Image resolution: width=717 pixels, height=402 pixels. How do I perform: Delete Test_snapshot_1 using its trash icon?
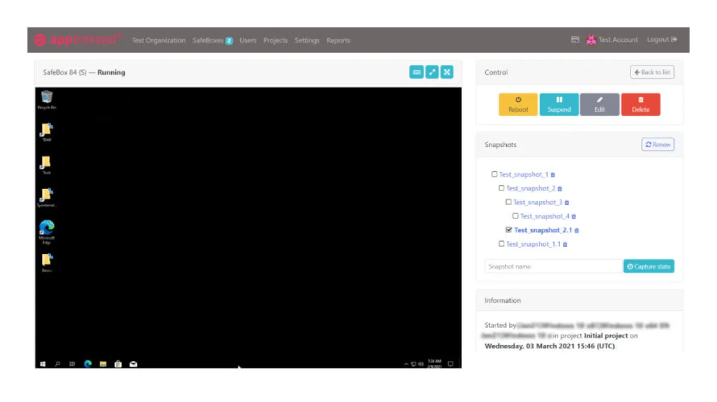pos(553,175)
